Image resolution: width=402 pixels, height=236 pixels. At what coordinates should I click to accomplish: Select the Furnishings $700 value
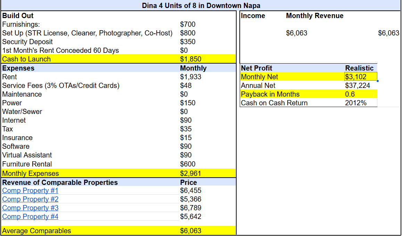click(x=188, y=24)
